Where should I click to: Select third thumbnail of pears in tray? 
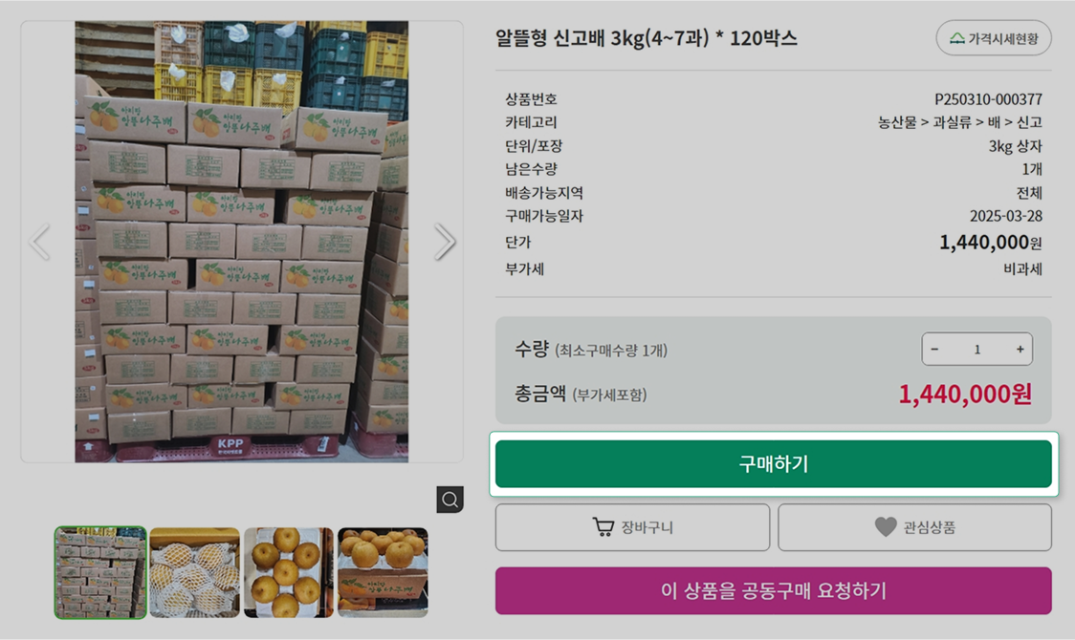pyautogui.click(x=289, y=572)
